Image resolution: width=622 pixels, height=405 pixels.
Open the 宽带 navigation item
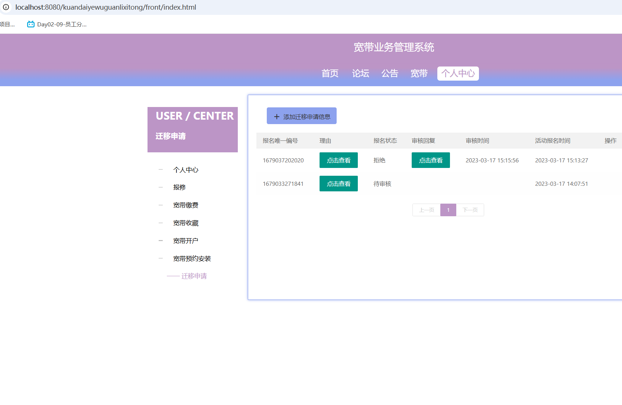coord(419,74)
